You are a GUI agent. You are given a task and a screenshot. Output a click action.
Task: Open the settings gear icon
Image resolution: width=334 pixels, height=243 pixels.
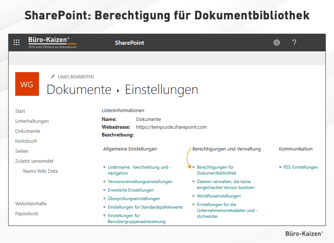click(276, 43)
